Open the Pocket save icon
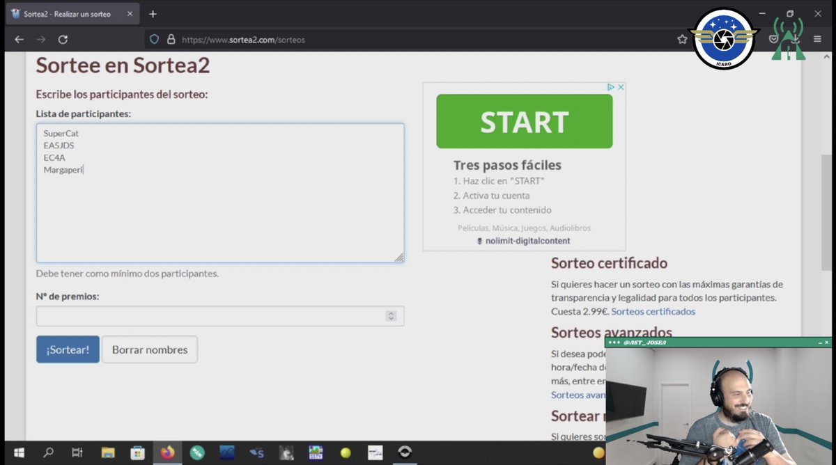Screen dimensions: 836x465 (x=773, y=40)
